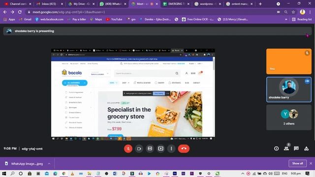Image resolution: width=315 pixels, height=177 pixels.
Task: Show hidden system tray icons
Action: pos(243,174)
